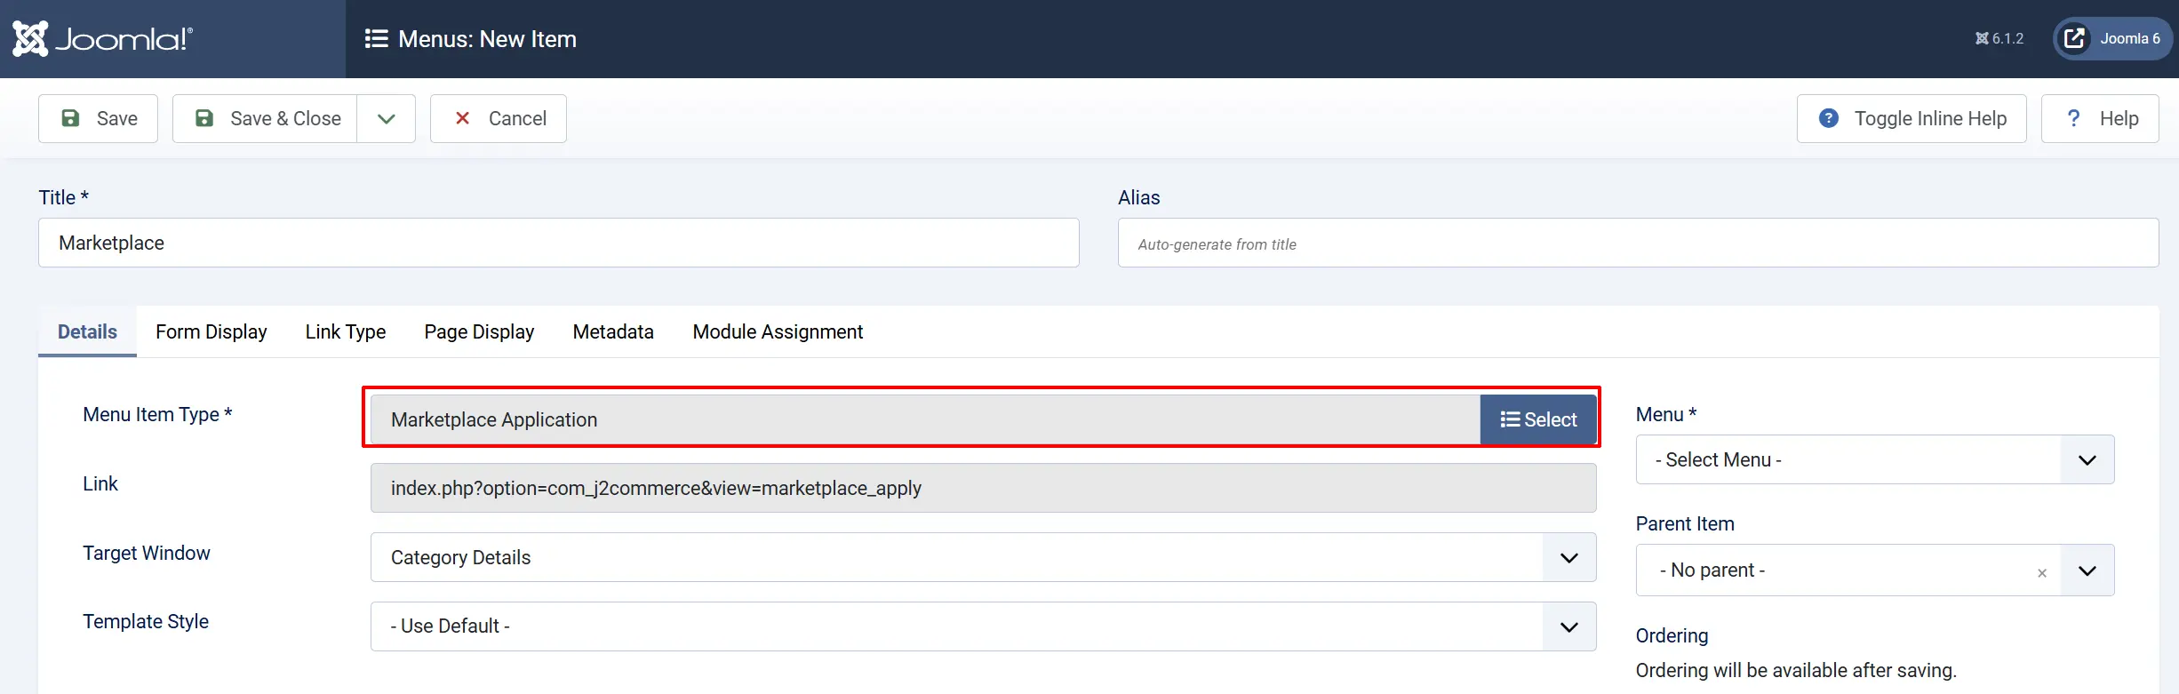Viewport: 2179px width, 694px height.
Task: Cancel the new menu item
Action: (x=499, y=118)
